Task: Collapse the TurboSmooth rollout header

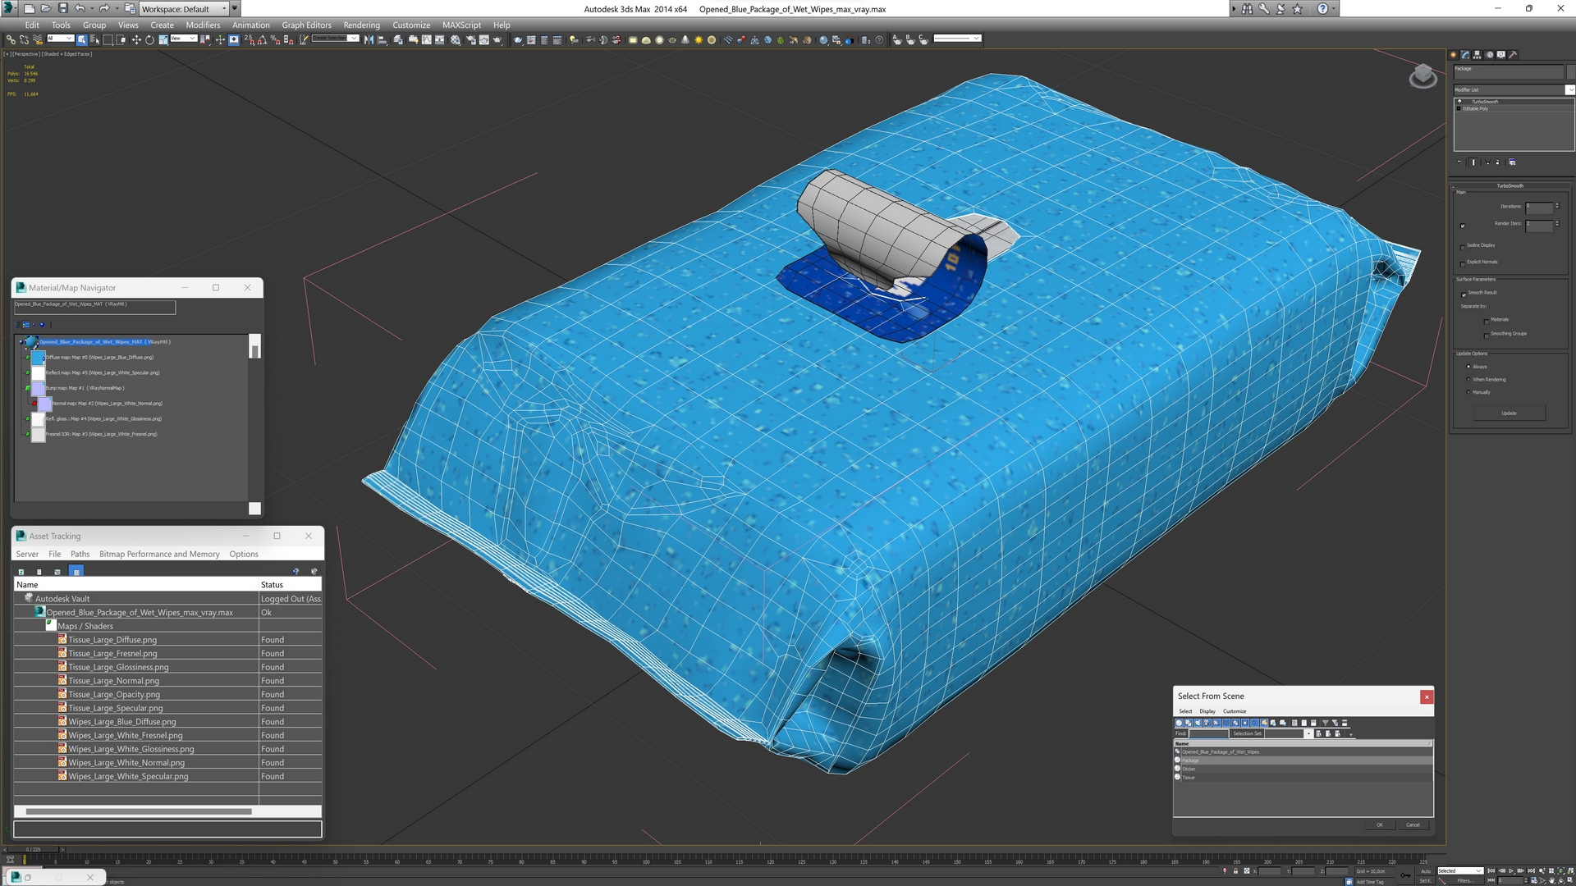Action: pos(1510,185)
